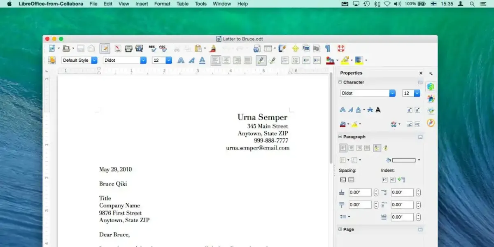Click Decrease Indent toolbar icon
This screenshot has width=494, height=247.
pos(306,61)
